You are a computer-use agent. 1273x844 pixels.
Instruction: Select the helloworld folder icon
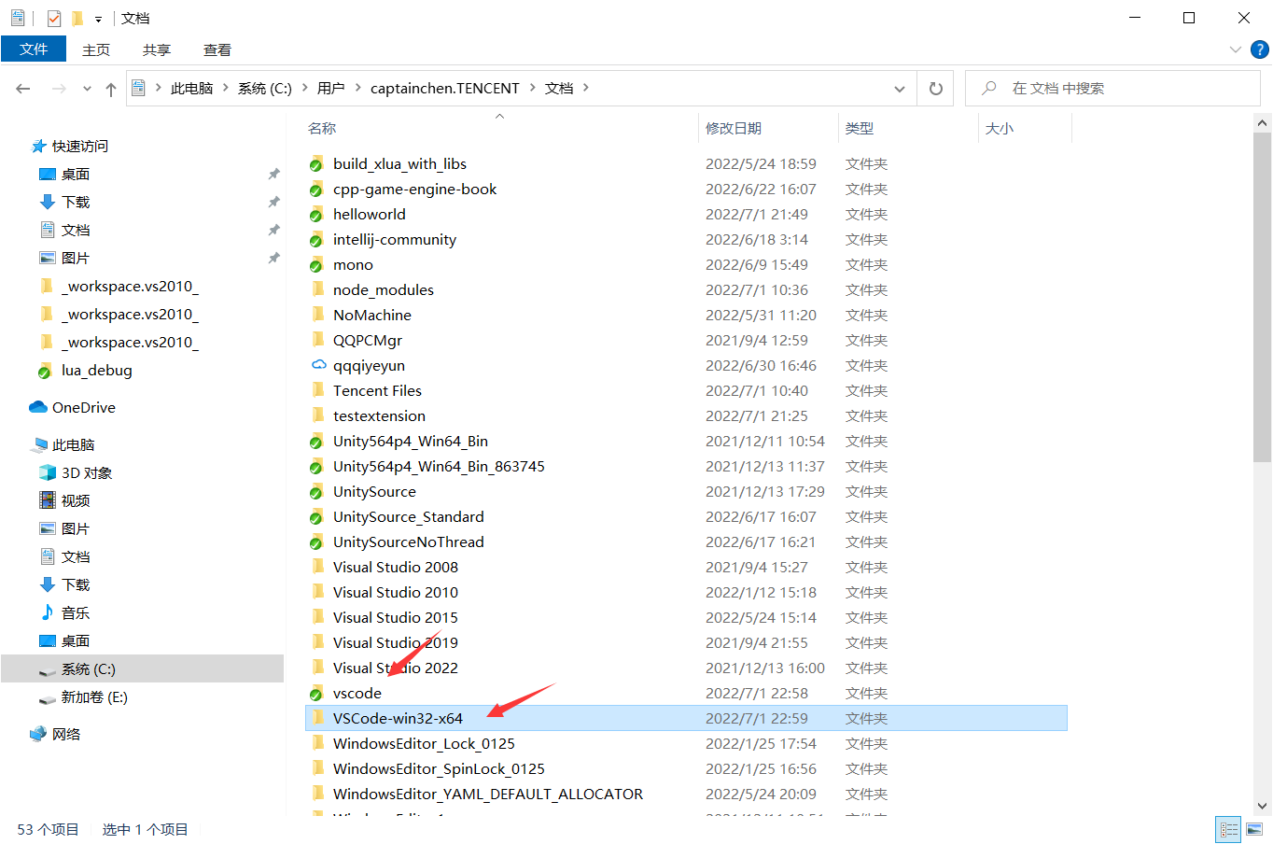[317, 215]
